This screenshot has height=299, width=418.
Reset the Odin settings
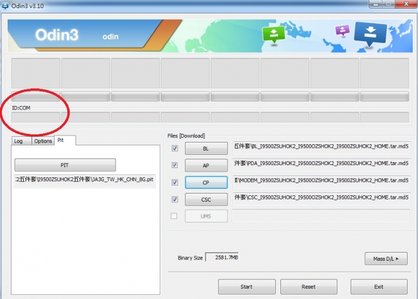click(x=309, y=286)
